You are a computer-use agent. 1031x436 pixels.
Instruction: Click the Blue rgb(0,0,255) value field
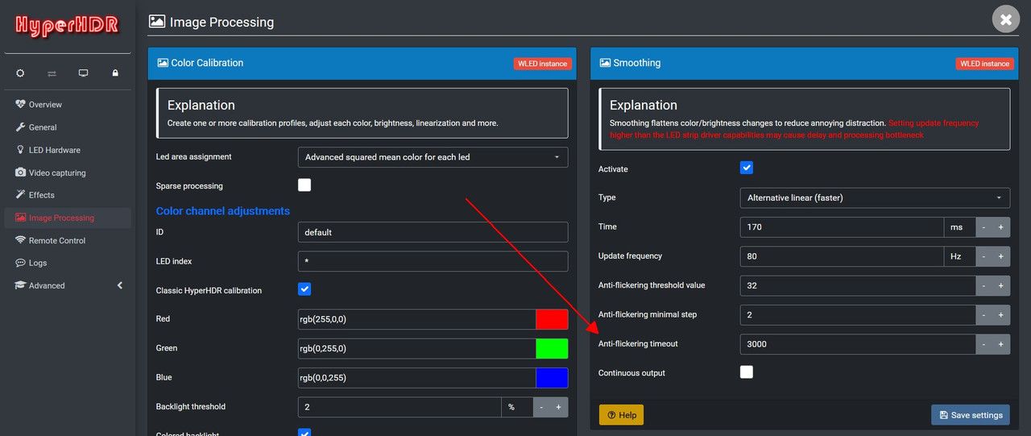pyautogui.click(x=416, y=377)
